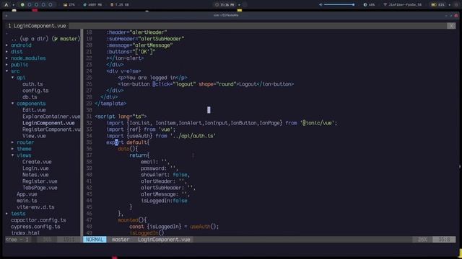
Task: Open index.html in the file tree
Action: [25, 233]
